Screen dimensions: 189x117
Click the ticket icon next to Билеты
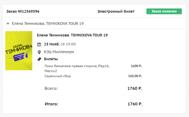tap(39, 59)
